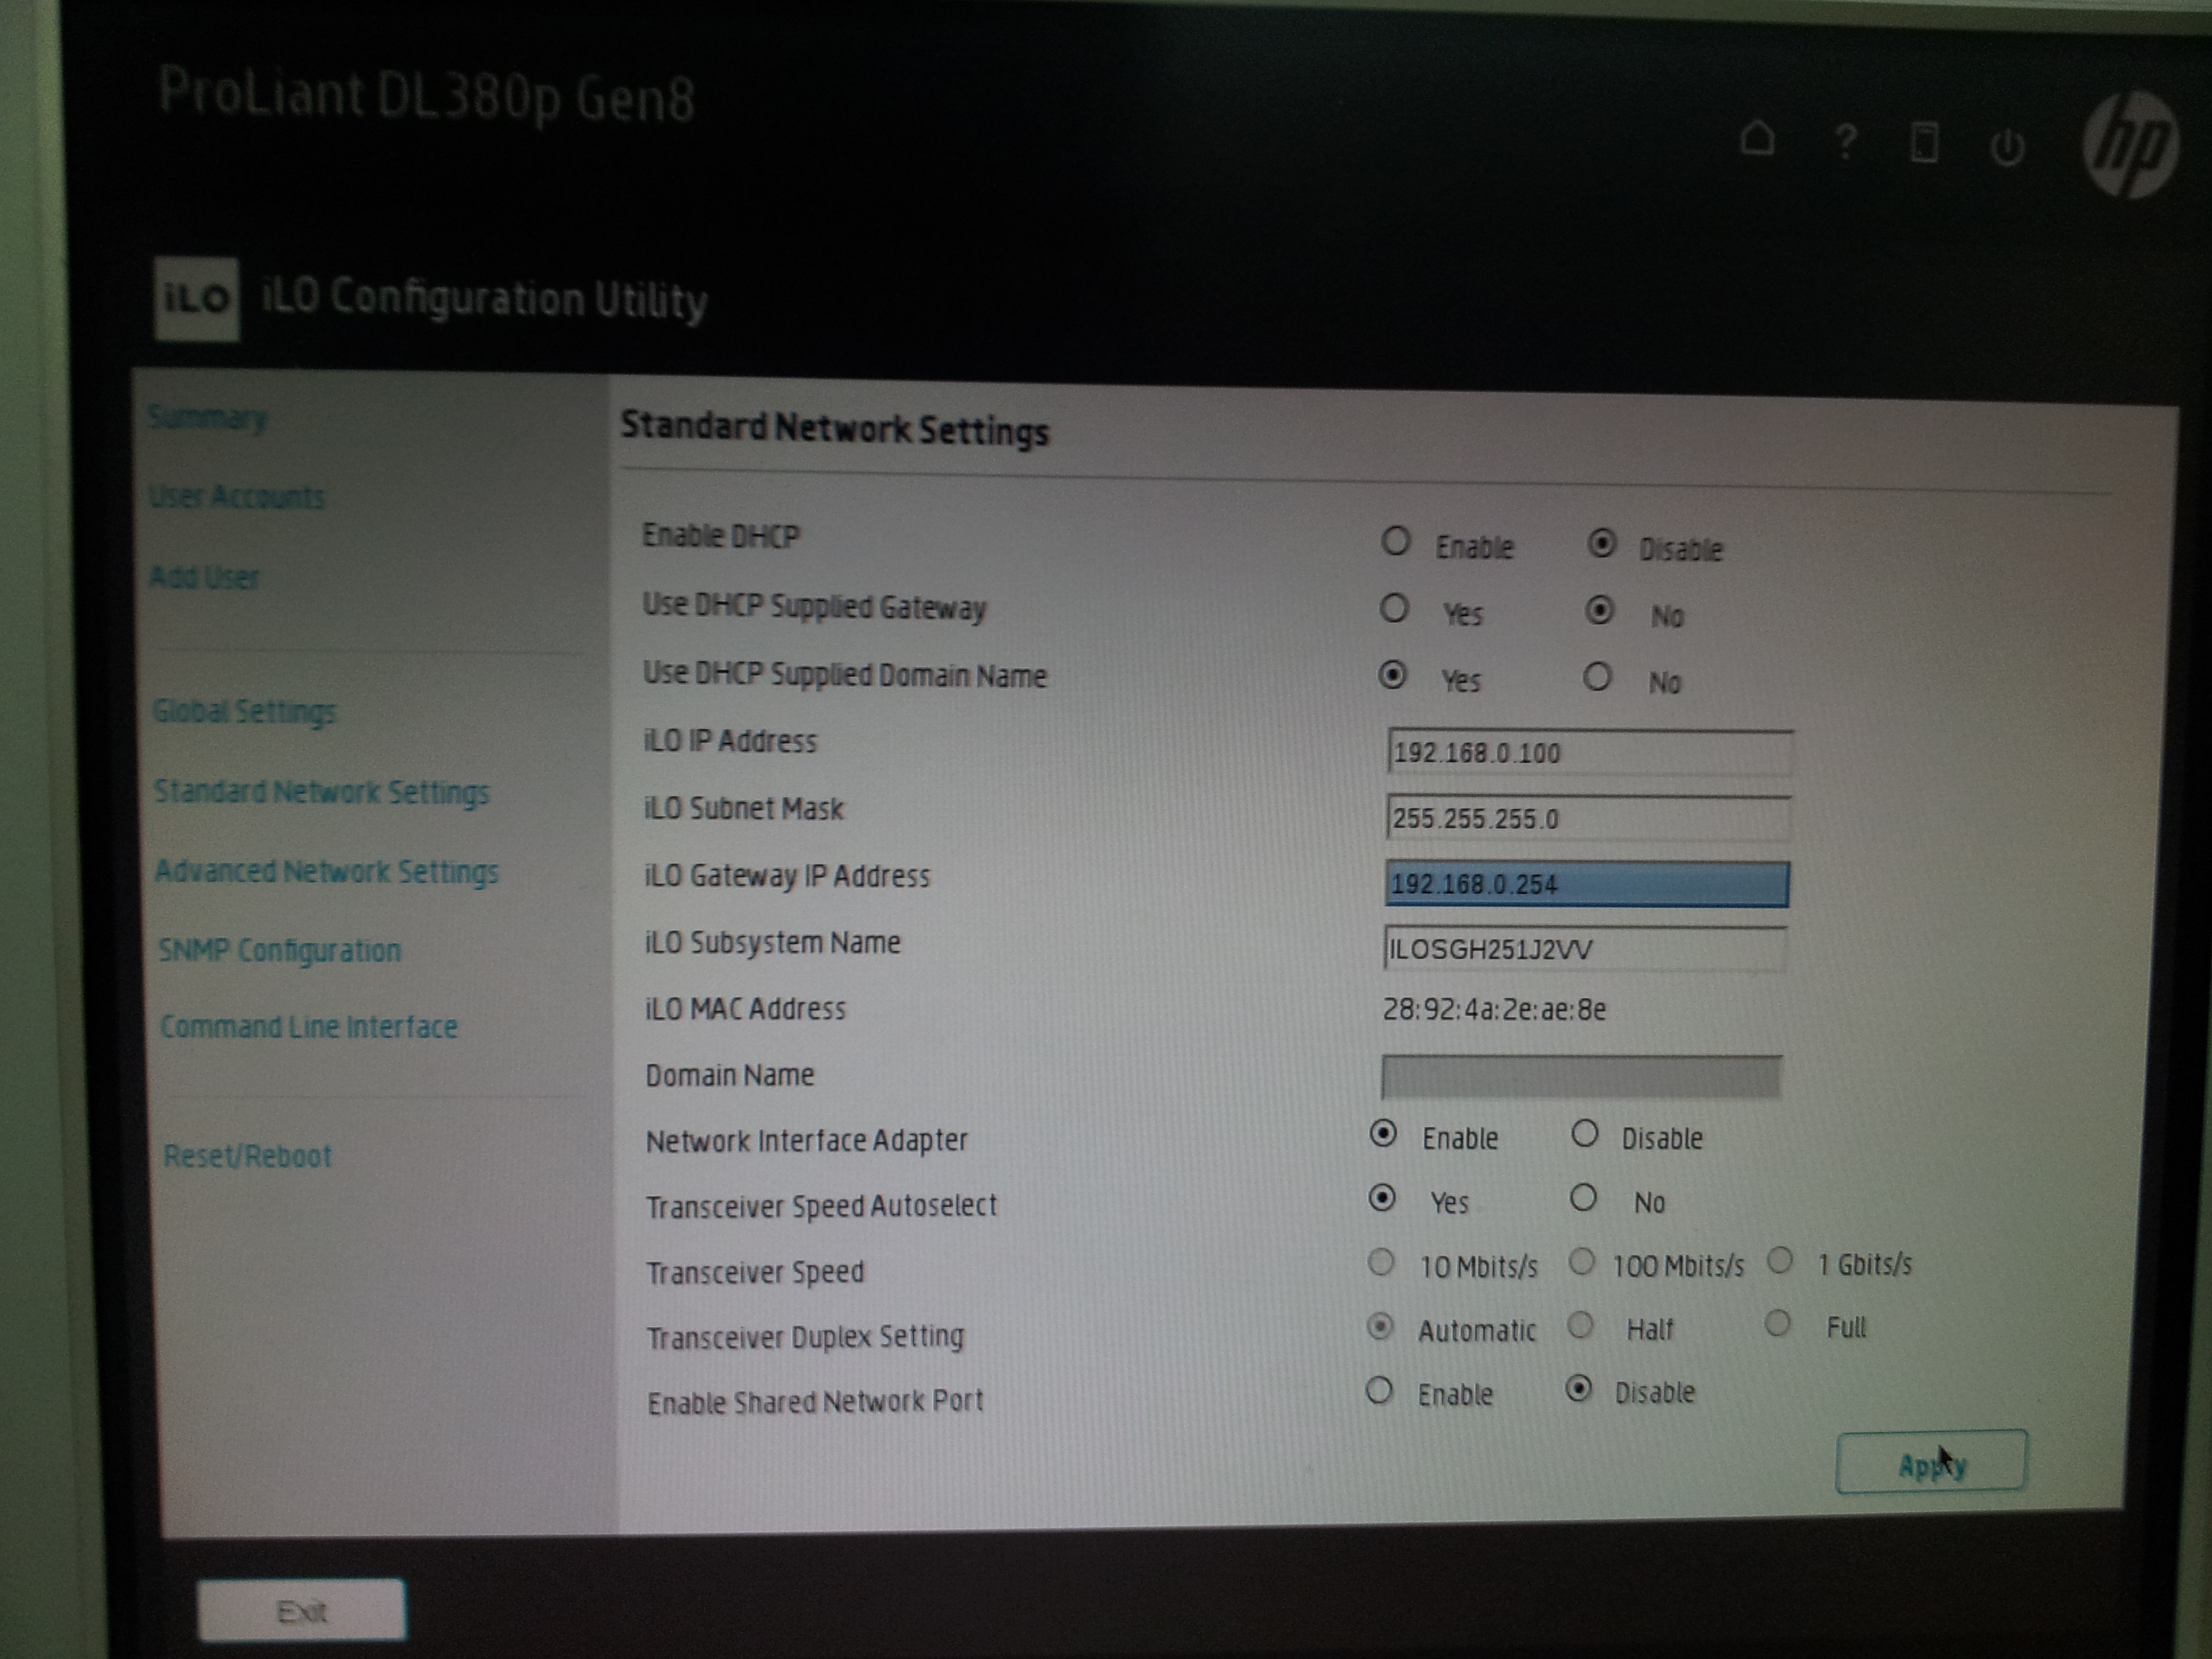Enable the Network Interface Adapter
2212x1659 pixels.
pyautogui.click(x=1383, y=1133)
